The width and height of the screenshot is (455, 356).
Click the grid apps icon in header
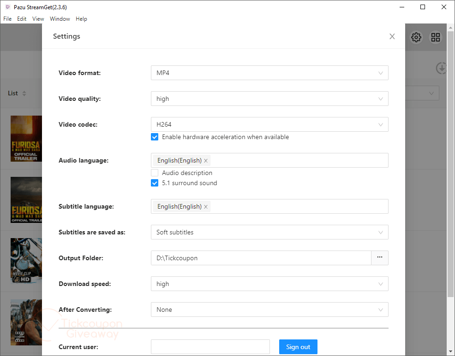[436, 37]
